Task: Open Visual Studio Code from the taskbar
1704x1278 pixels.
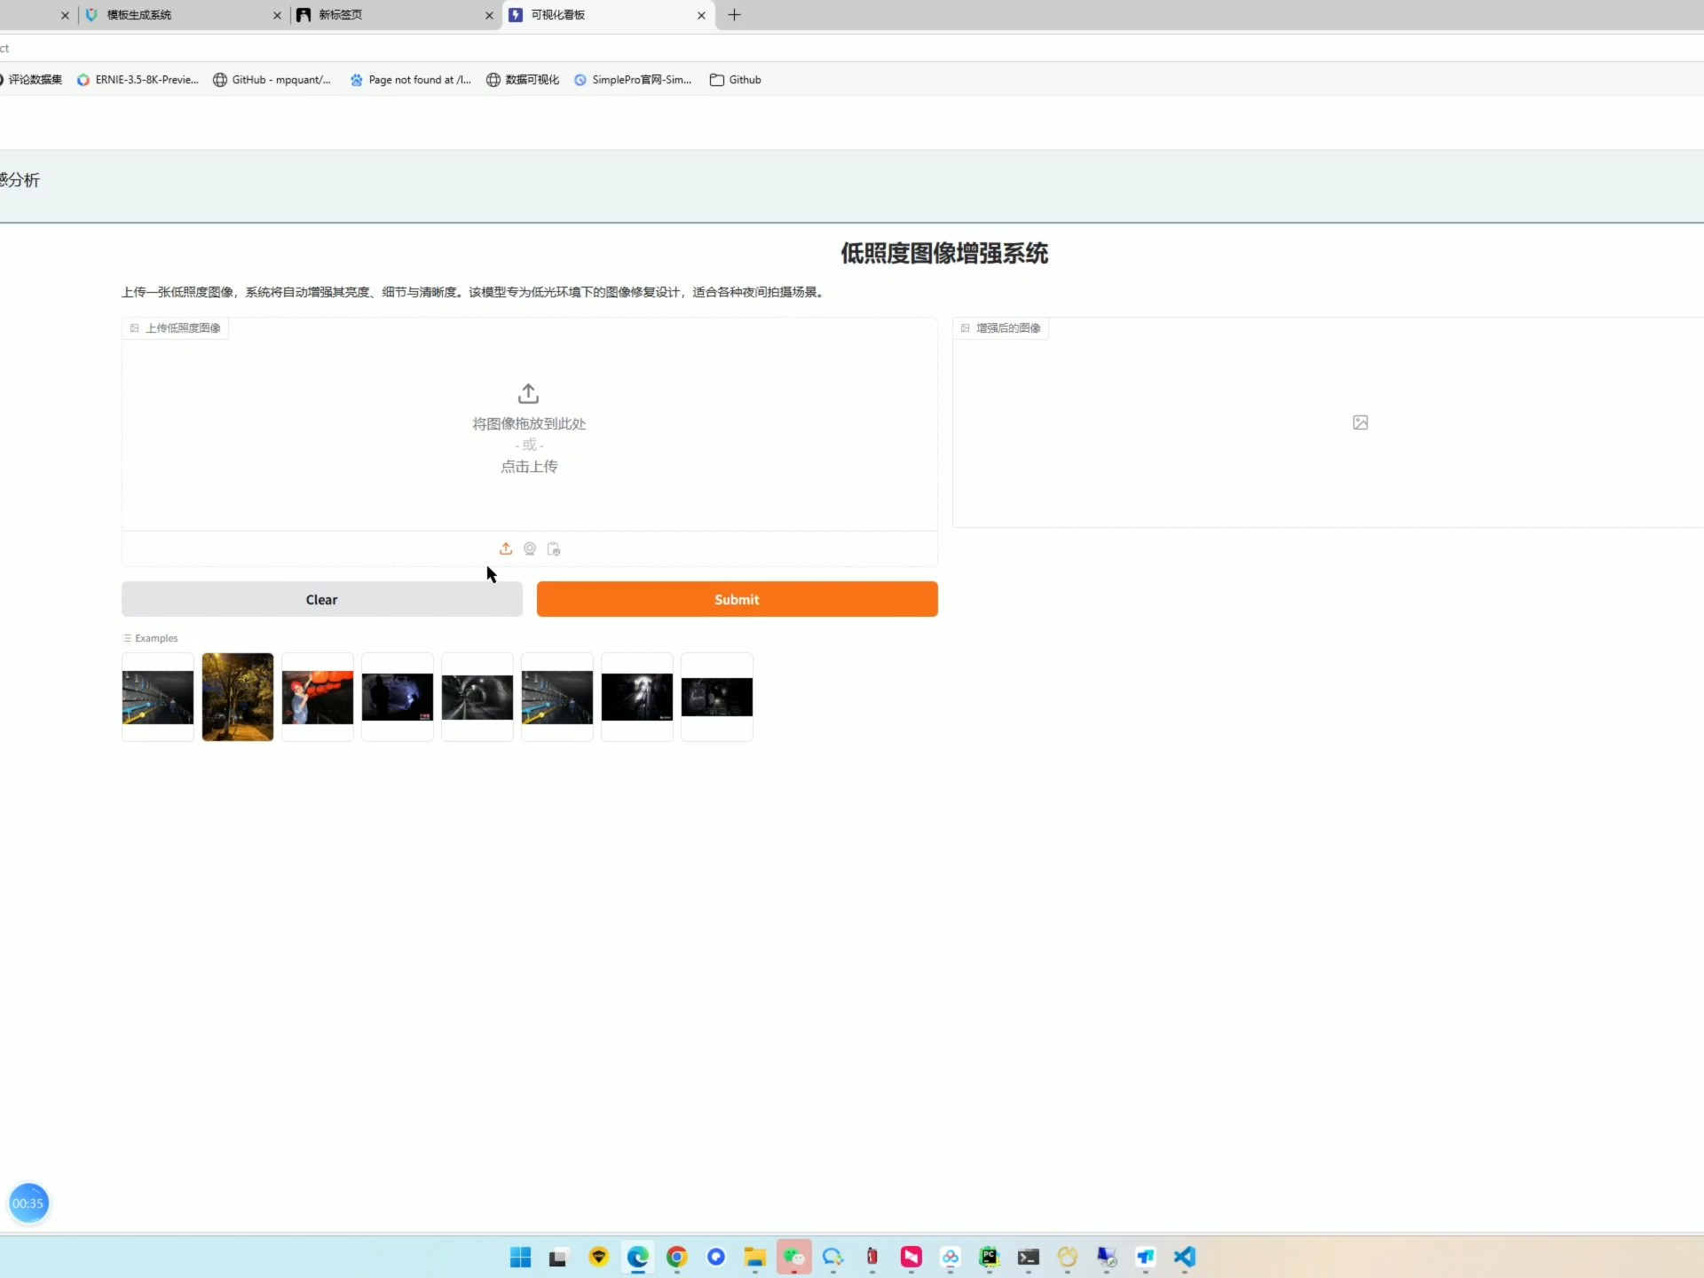Action: click(1185, 1257)
